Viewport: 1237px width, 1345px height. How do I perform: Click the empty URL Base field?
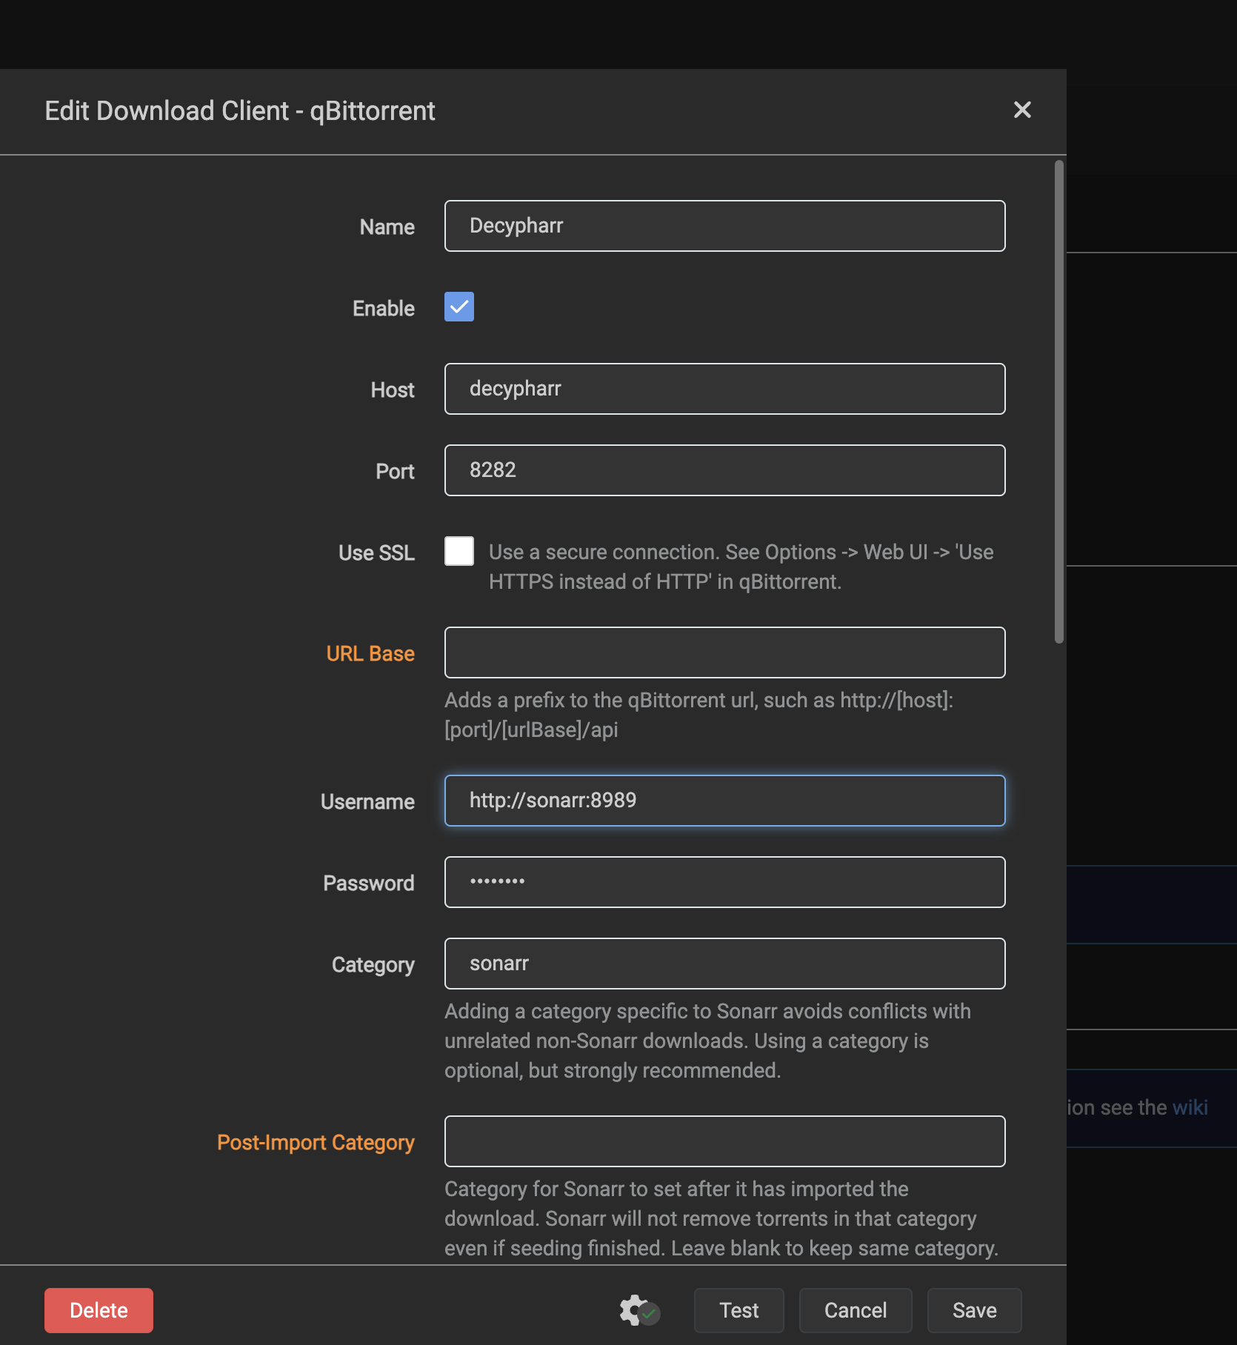pyautogui.click(x=724, y=653)
